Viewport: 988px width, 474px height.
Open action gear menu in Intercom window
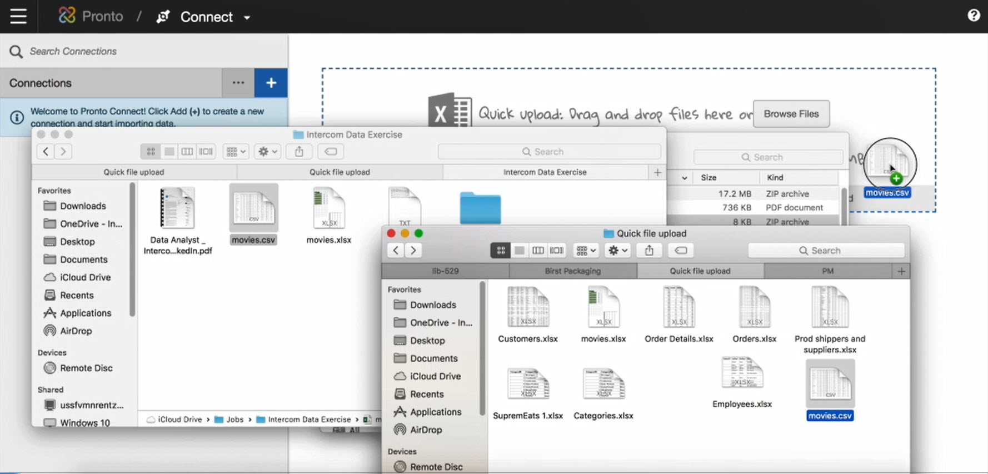[x=267, y=151]
